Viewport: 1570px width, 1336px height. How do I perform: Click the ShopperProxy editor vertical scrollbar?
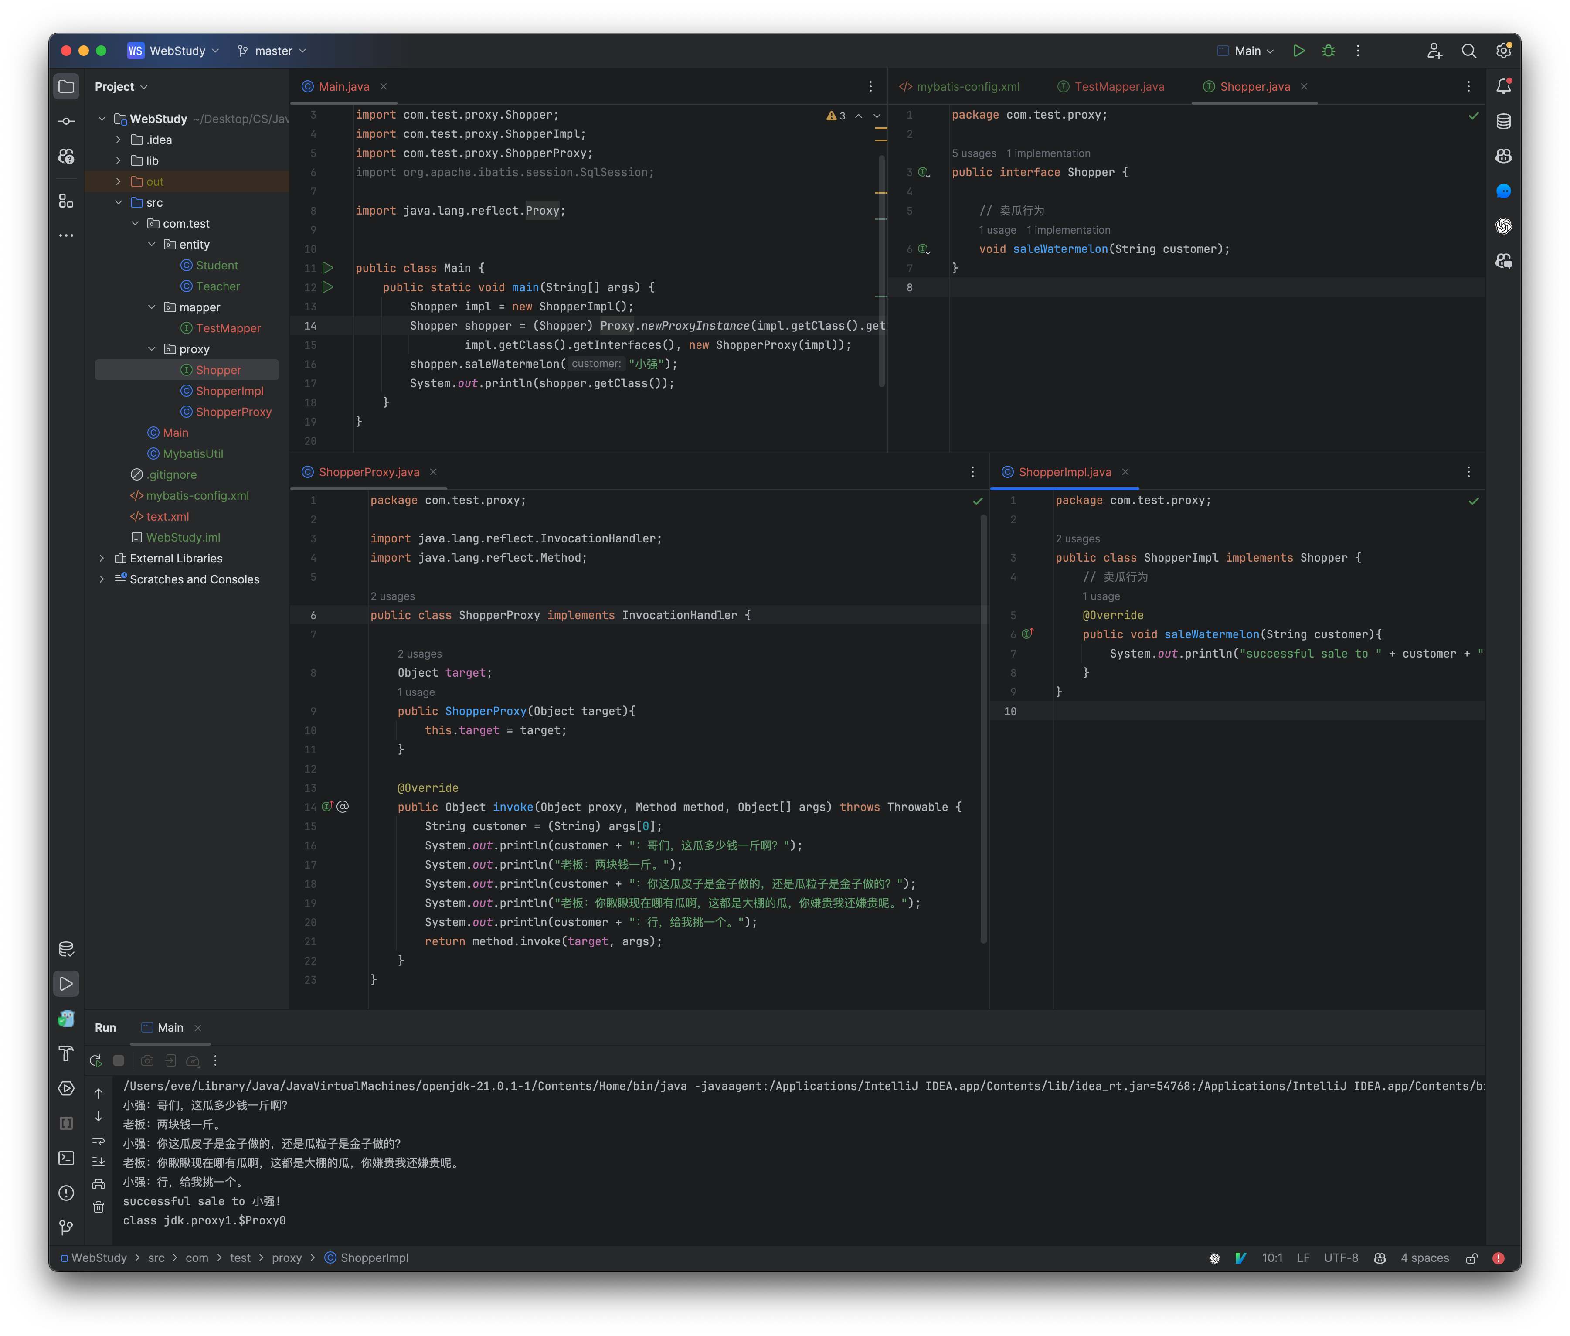click(983, 727)
